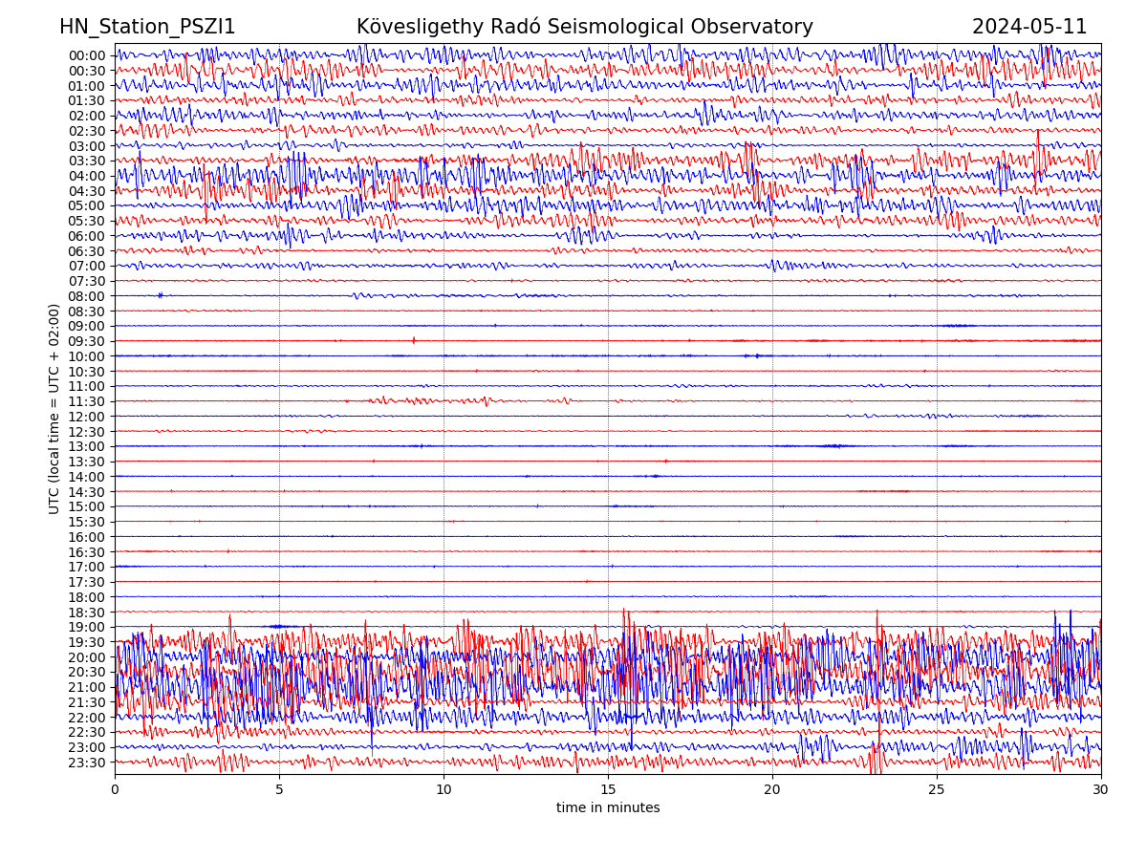Click the HN_Station_PSZI1 station title

click(147, 27)
